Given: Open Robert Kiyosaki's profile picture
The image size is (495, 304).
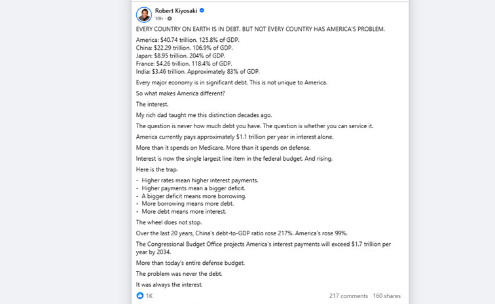Looking at the screenshot, I should [x=144, y=14].
